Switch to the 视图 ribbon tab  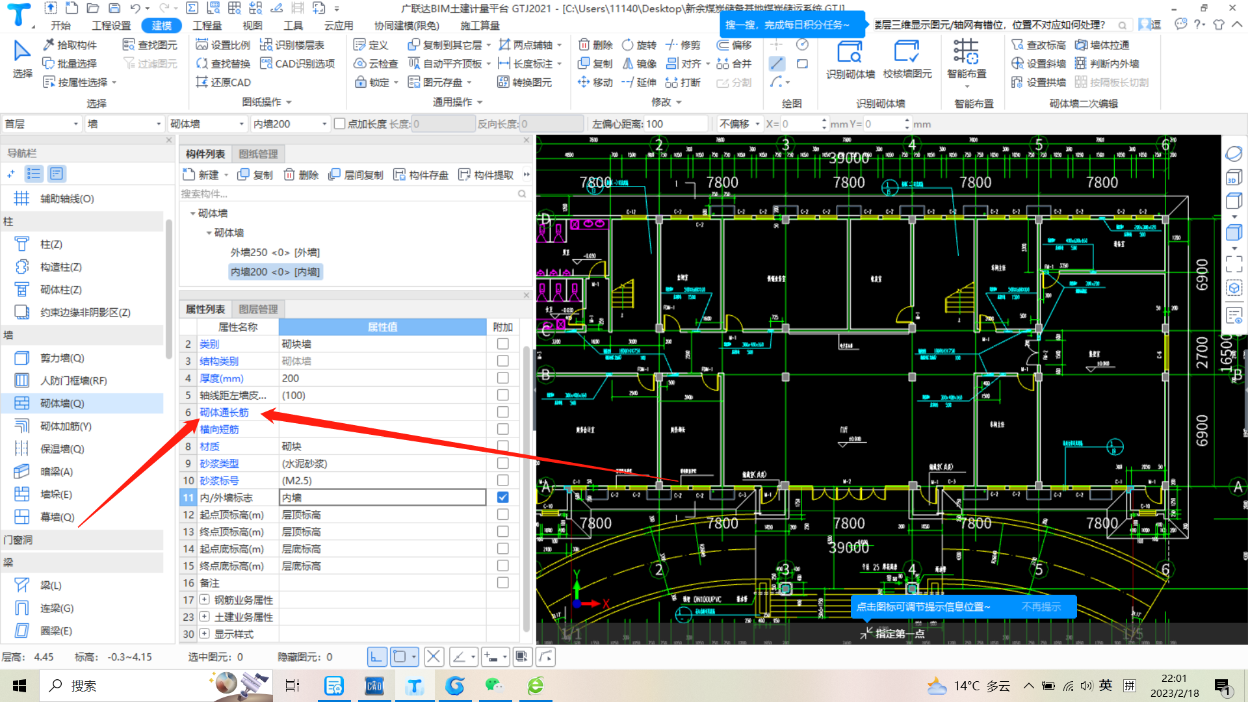coord(252,25)
